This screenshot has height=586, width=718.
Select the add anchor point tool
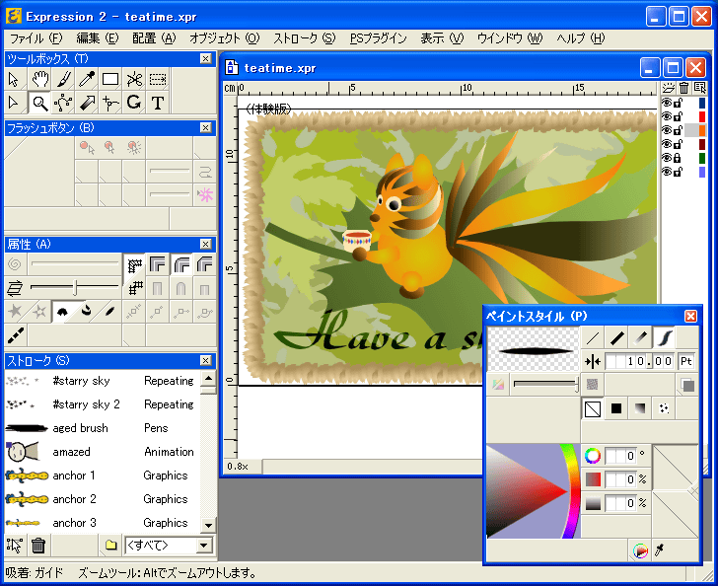click(x=110, y=103)
